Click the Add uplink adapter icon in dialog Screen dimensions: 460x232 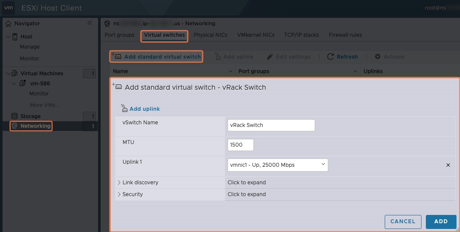tap(124, 109)
